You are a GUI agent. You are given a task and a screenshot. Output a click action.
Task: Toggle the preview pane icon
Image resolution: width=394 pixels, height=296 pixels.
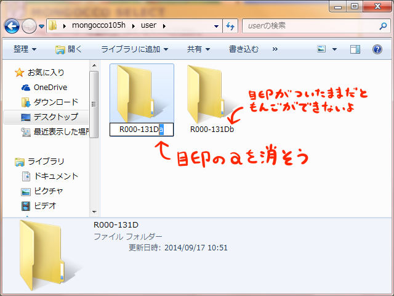[x=355, y=49]
